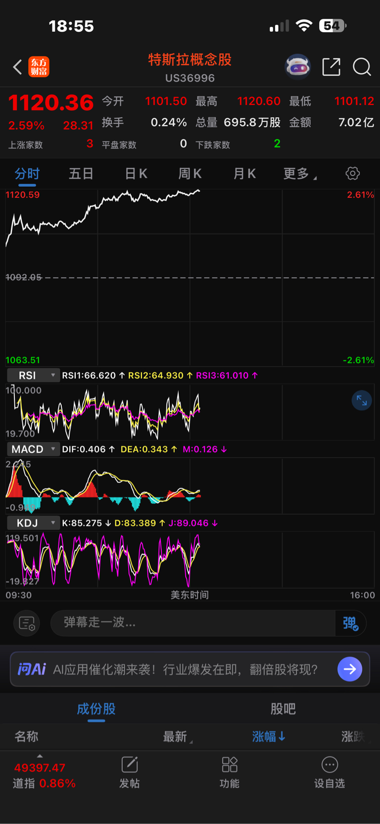Viewport: 380px width, 824px height.
Task: Open the AI应用催化潮来袭 banner text
Action: 186,670
